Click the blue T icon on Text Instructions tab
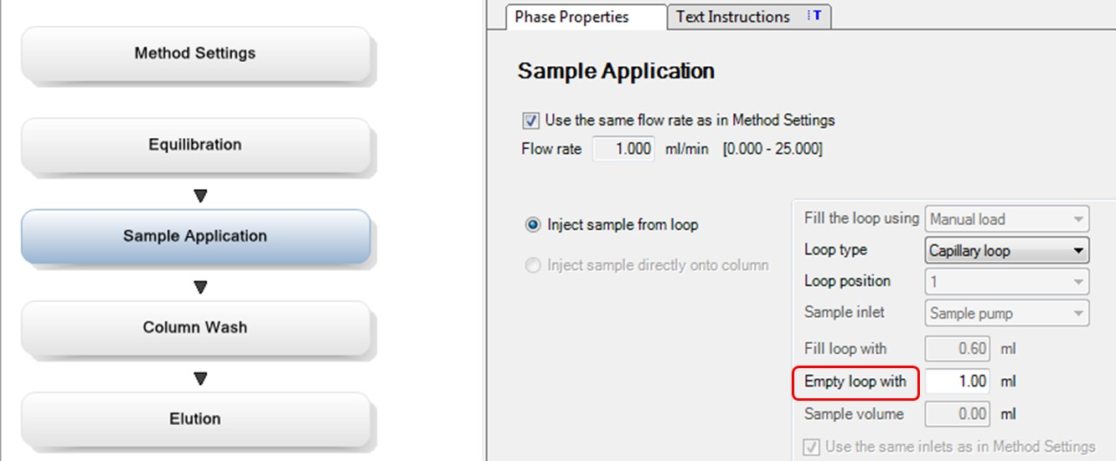1116x461 pixels. pyautogui.click(x=814, y=16)
